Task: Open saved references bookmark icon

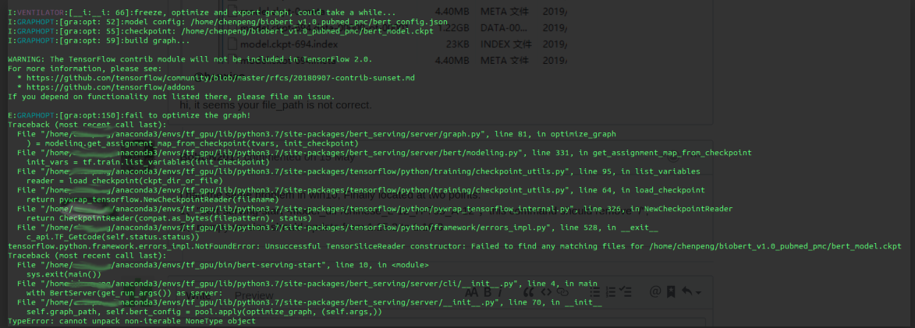Action: (x=671, y=292)
